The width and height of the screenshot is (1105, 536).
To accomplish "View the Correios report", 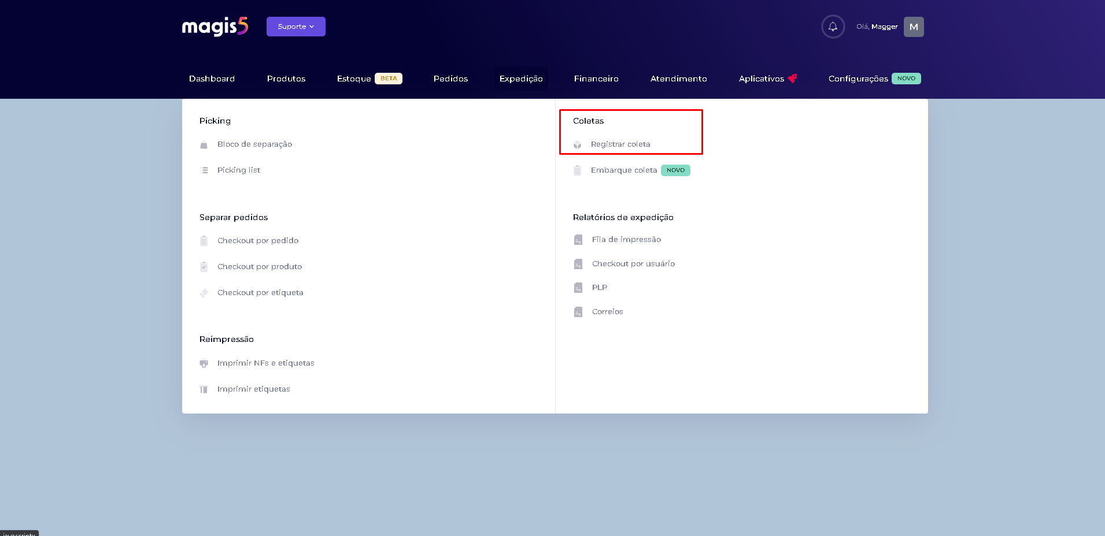I will pos(608,312).
